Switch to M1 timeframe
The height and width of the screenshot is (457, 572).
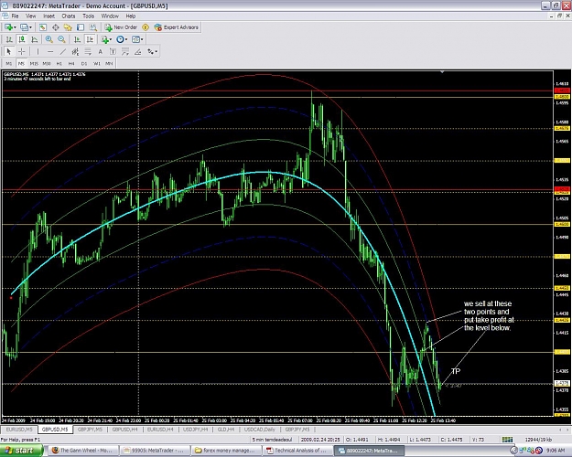(x=9, y=64)
